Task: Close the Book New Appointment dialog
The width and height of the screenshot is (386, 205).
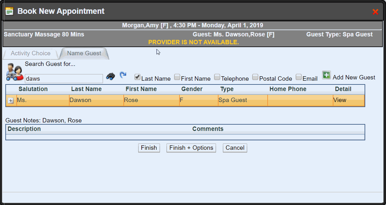Action: click(375, 12)
